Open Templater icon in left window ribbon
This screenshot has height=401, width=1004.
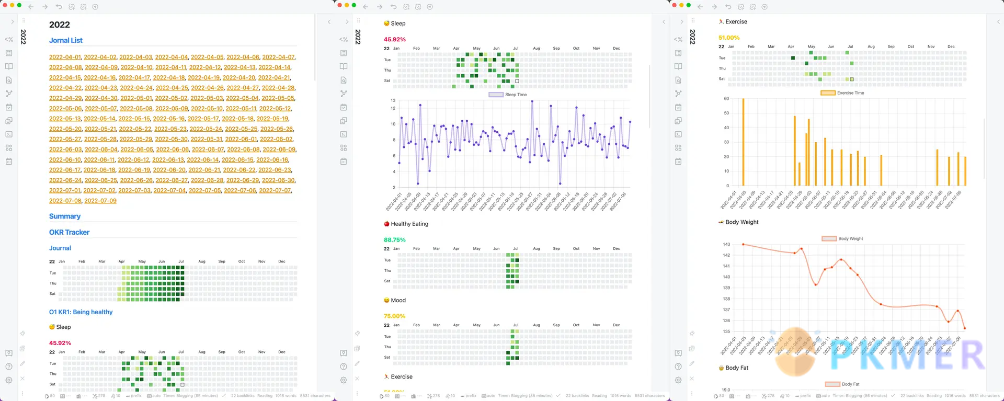click(9, 39)
